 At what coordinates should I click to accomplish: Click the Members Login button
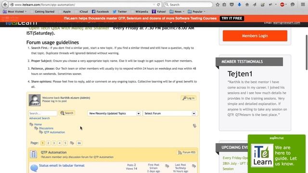tap(255, 36)
